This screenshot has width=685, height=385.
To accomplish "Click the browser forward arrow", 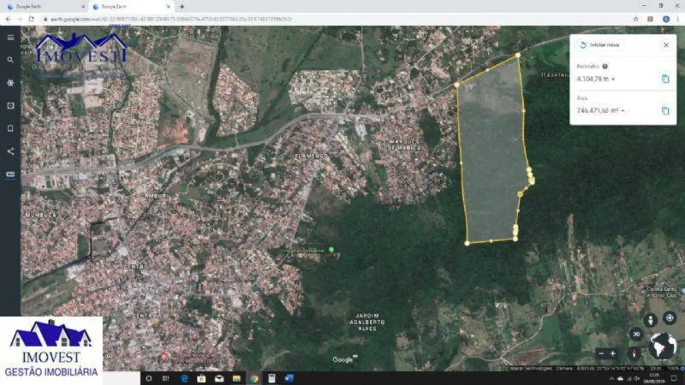I will point(20,19).
